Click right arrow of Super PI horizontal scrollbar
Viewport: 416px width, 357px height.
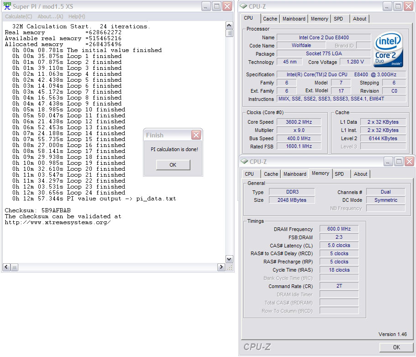coord(221,267)
